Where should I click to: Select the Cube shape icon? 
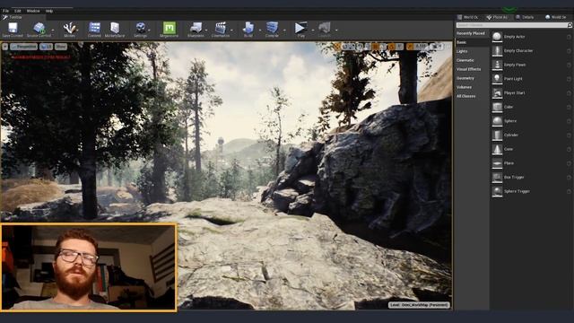[497, 107]
